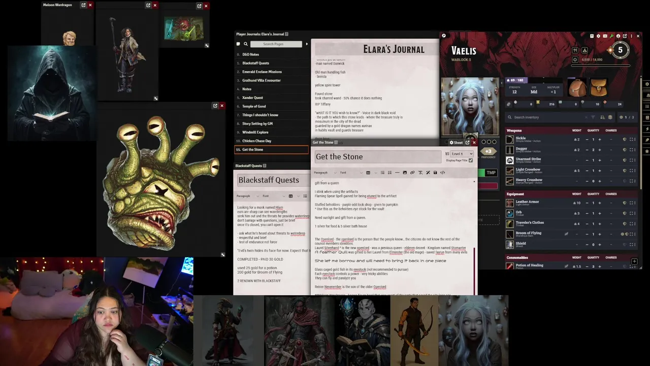Save the Get the Stone journal page
The image size is (650, 366).
click(x=435, y=172)
